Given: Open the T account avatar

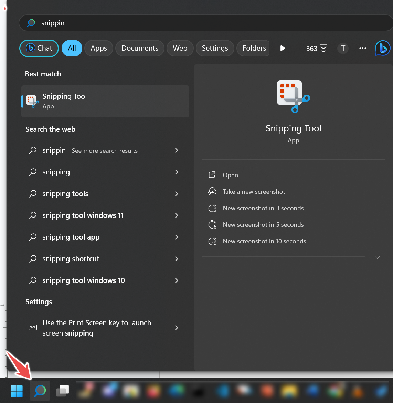Looking at the screenshot, I should pos(343,48).
